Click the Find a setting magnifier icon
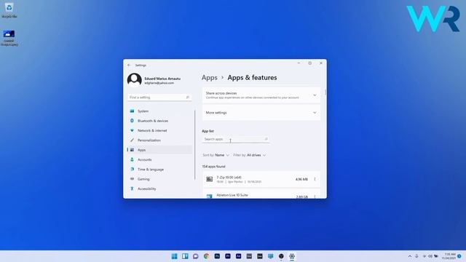The width and height of the screenshot is (466, 262). (188, 98)
